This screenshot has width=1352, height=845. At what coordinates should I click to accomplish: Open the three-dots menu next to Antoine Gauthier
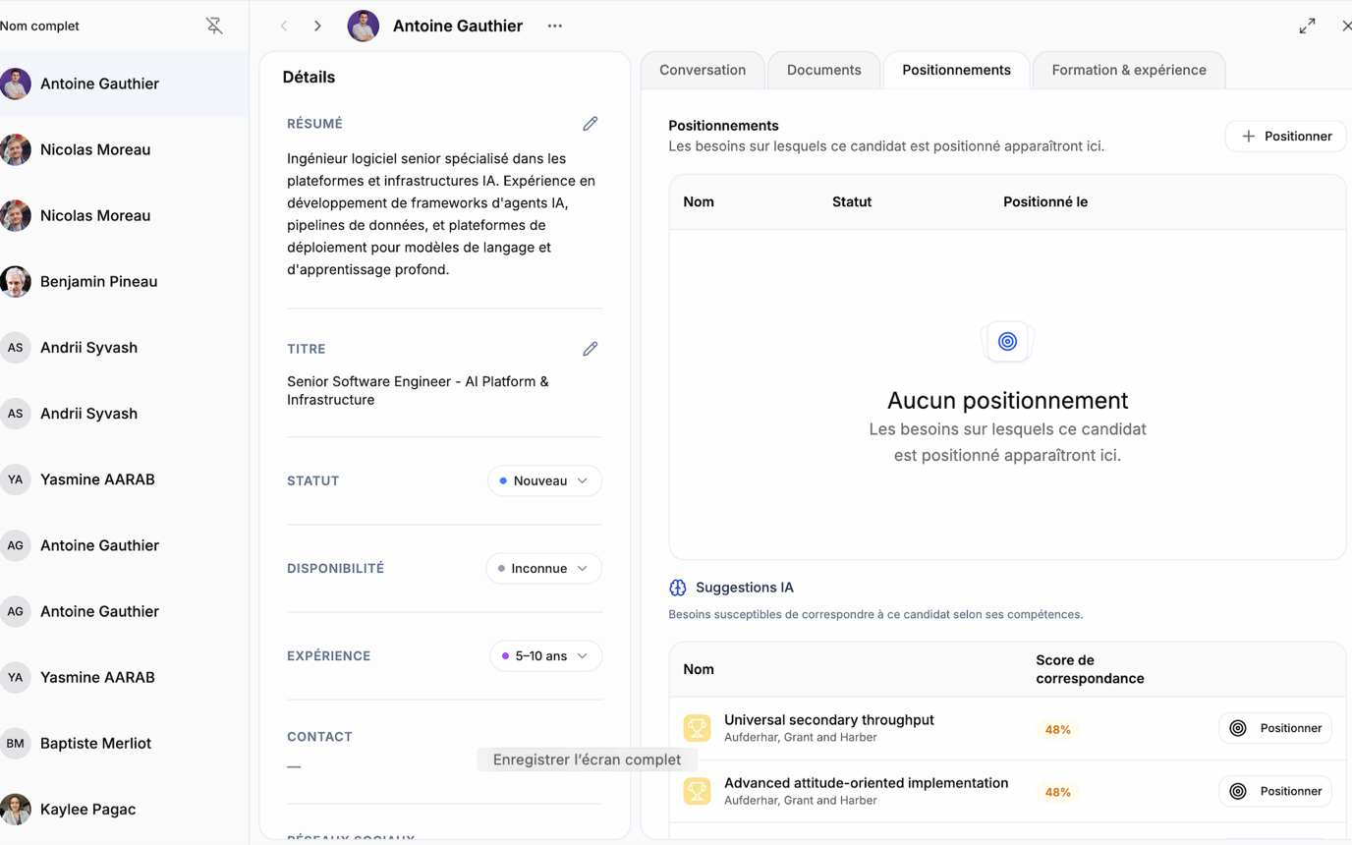pyautogui.click(x=555, y=27)
